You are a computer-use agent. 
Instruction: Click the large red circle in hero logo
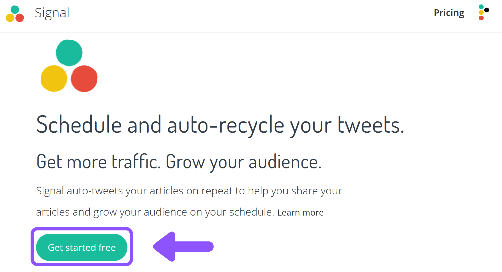point(84,78)
